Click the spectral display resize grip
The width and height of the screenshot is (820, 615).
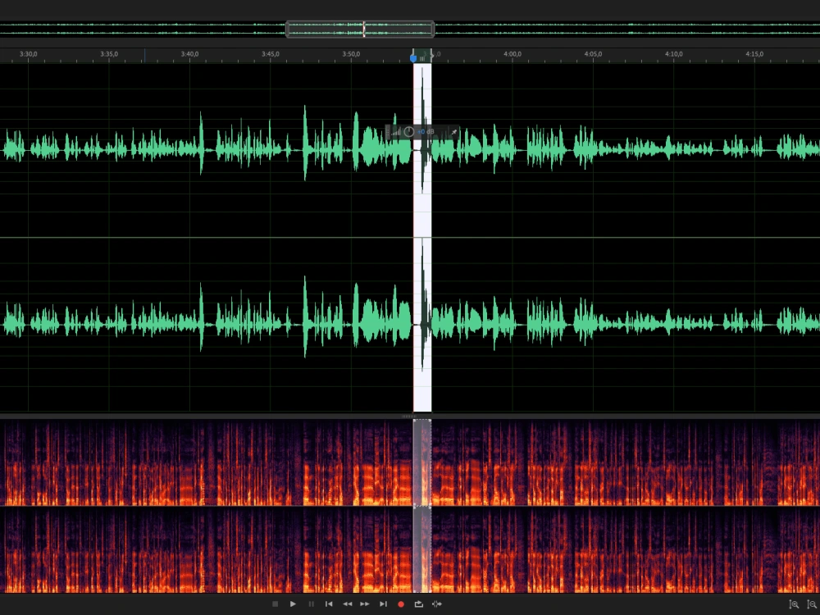[x=409, y=417]
